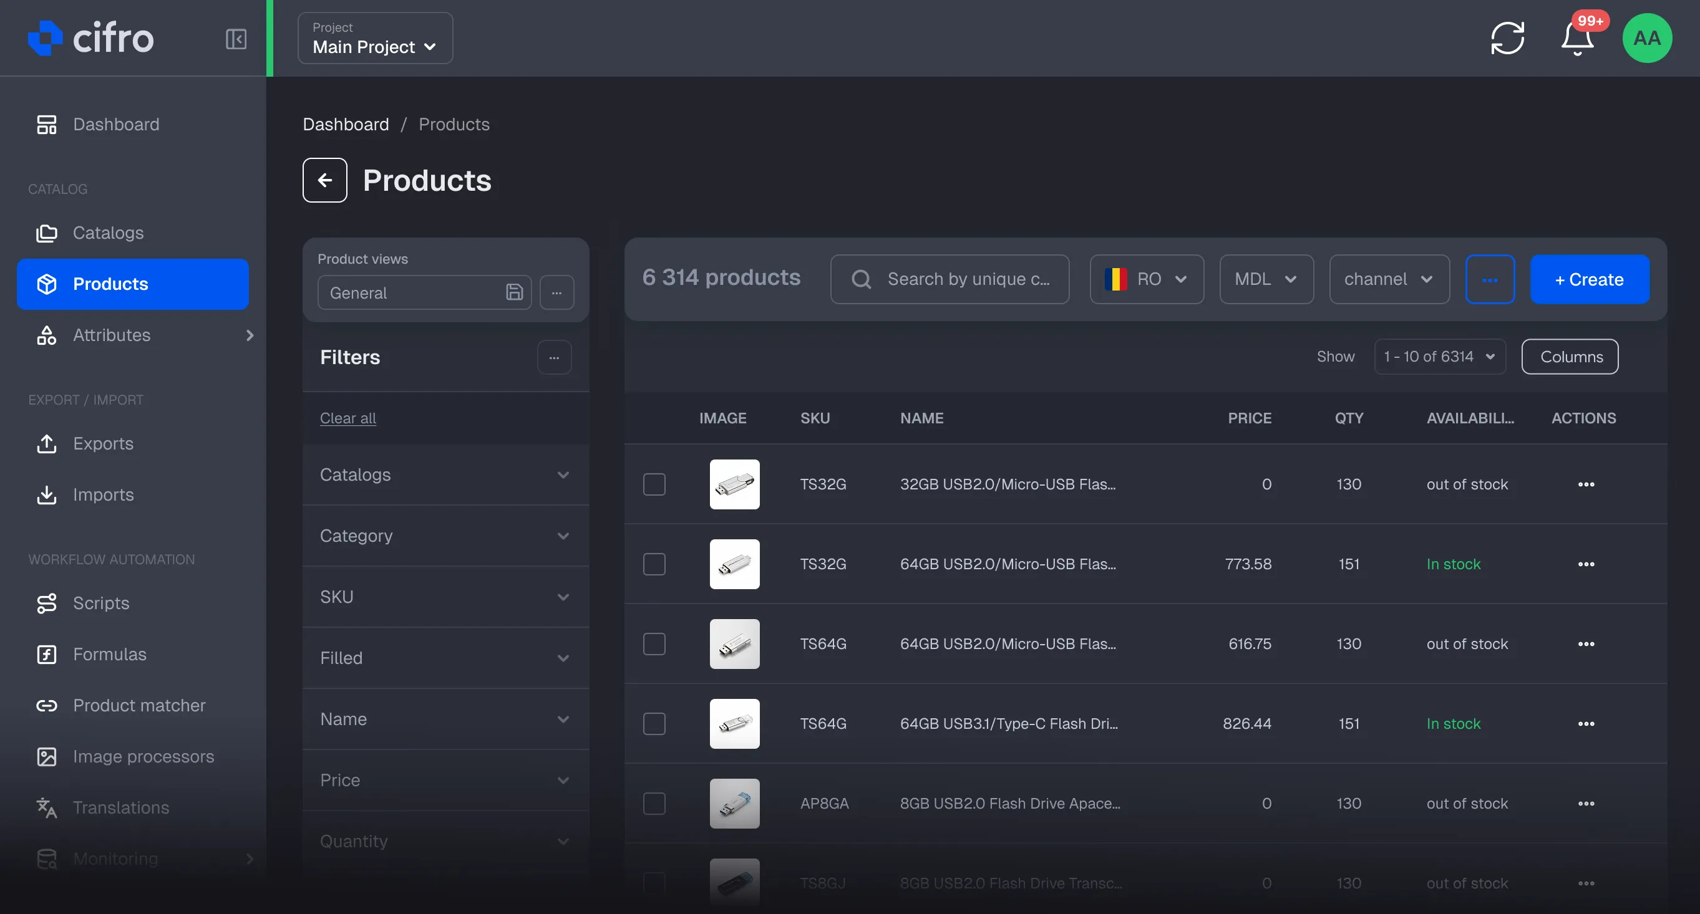Open the AA user avatar menu

point(1646,38)
